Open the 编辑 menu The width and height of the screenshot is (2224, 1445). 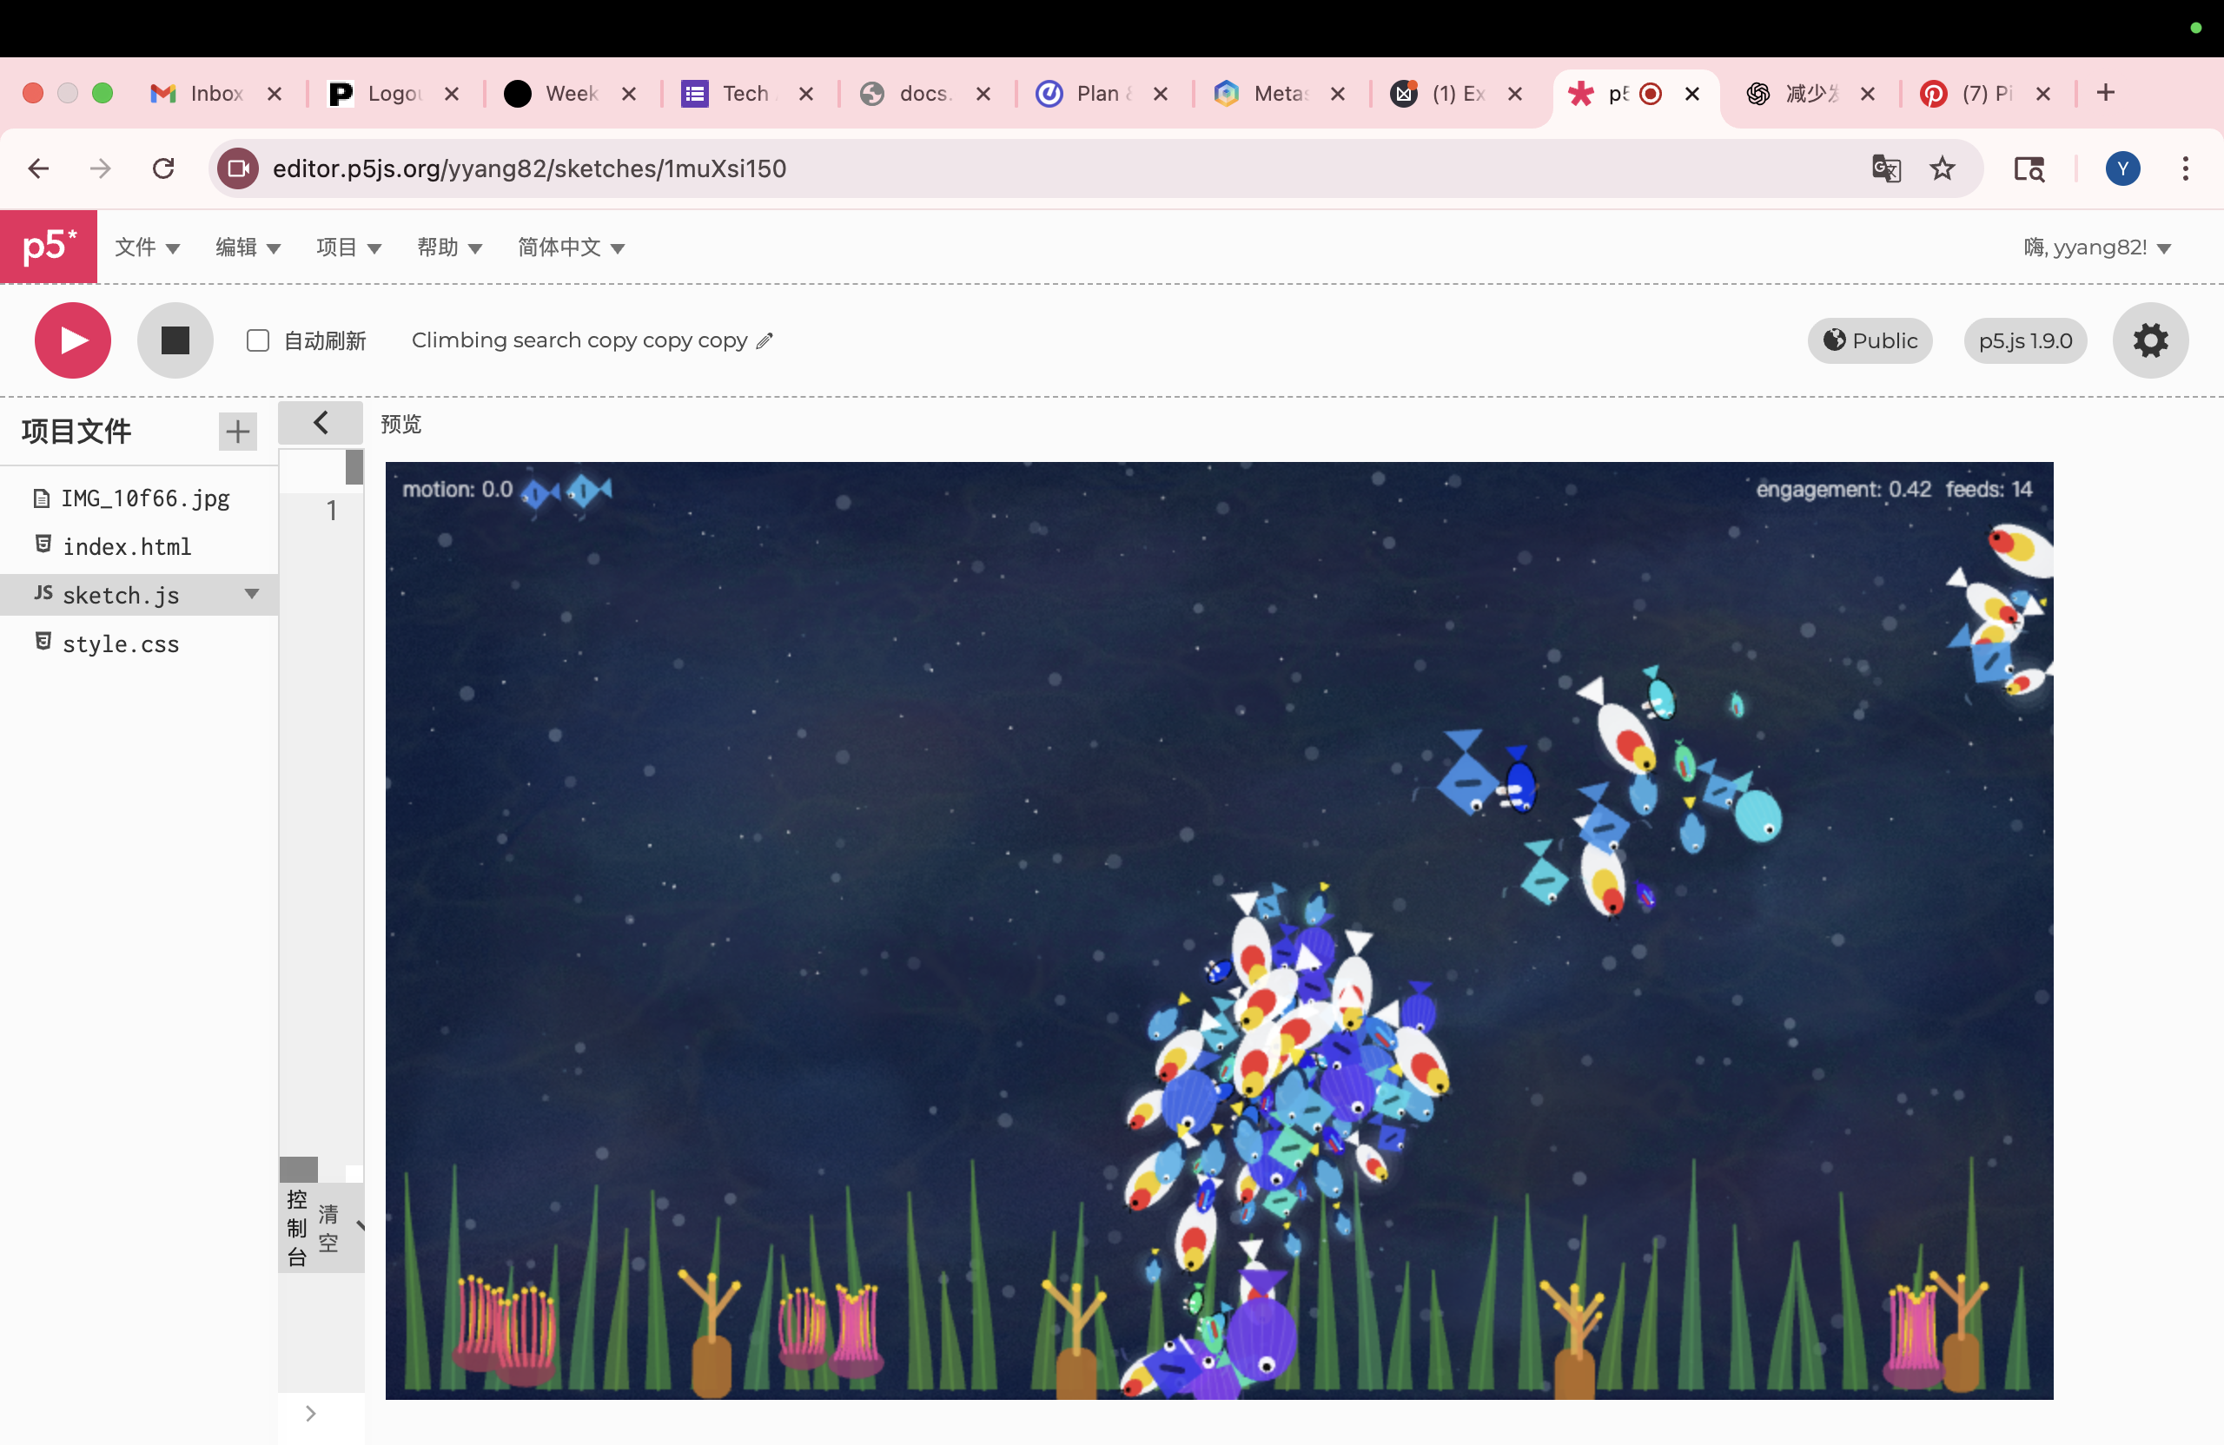(x=247, y=247)
